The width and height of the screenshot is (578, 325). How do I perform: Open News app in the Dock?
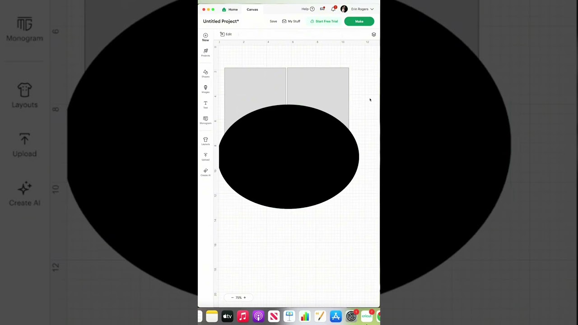click(274, 316)
